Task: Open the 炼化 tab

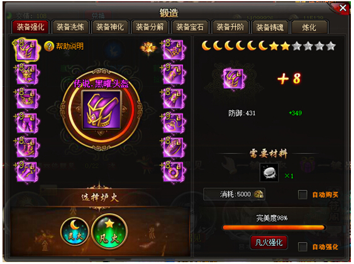Action: pyautogui.click(x=309, y=27)
